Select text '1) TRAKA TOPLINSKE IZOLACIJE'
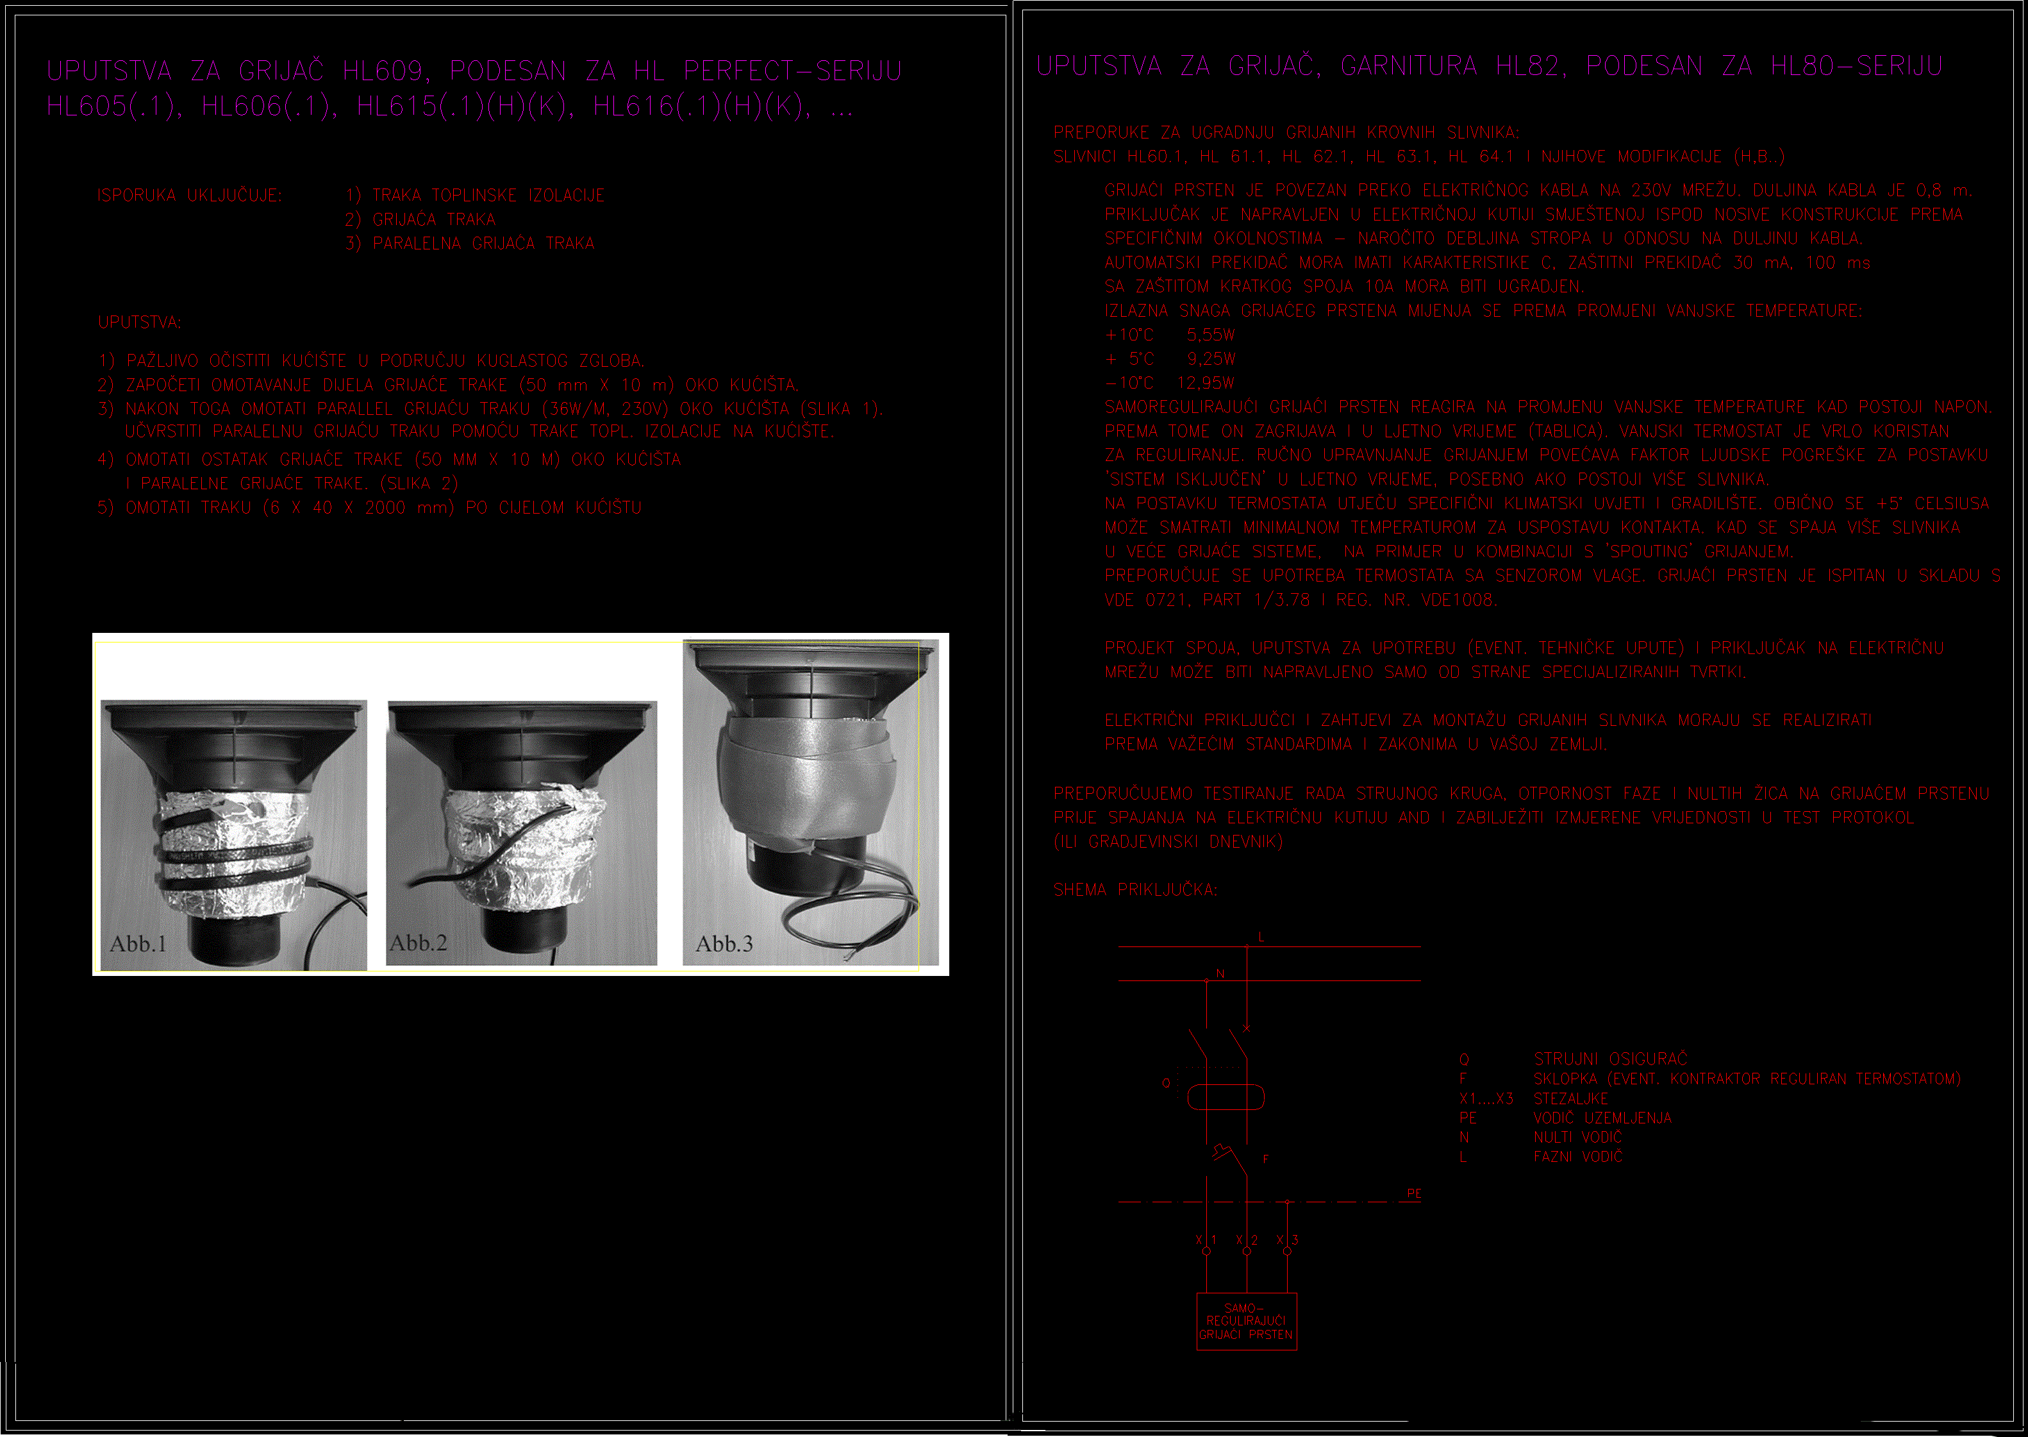This screenshot has width=2028, height=1437. click(475, 196)
